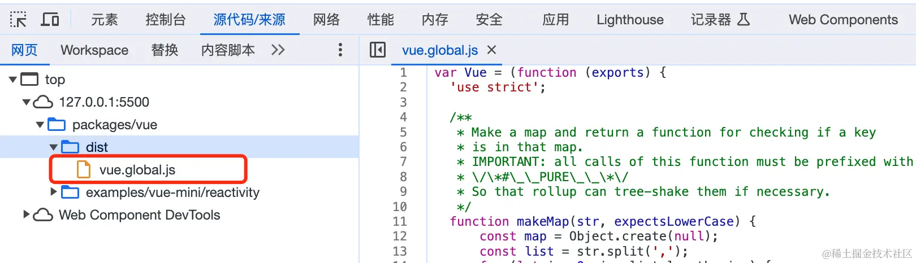The height and width of the screenshot is (263, 916).
Task: Click the examples/vue-mini/reactivity folder icon
Action: (x=70, y=192)
